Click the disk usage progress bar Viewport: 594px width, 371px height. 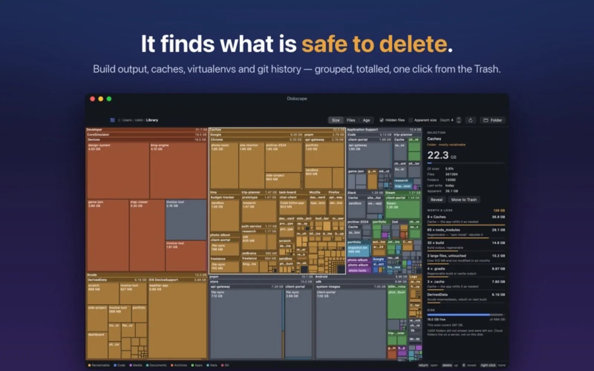(466, 315)
